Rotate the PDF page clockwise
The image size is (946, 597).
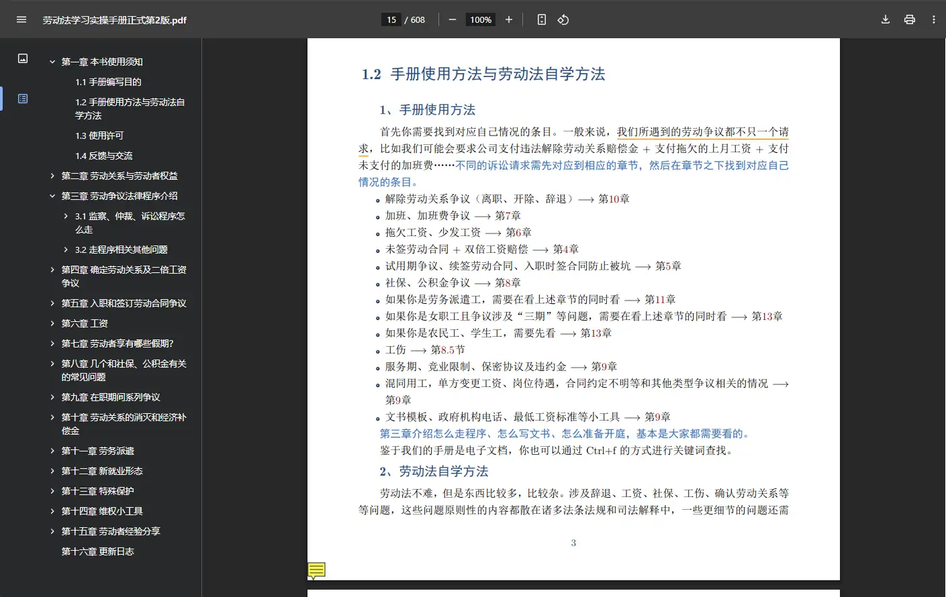pyautogui.click(x=563, y=19)
